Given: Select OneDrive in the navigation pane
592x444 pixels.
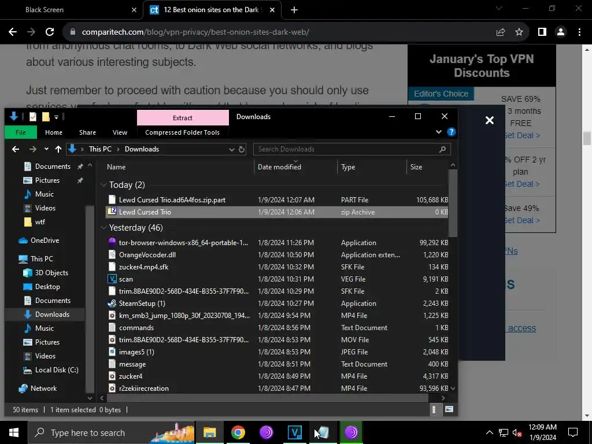Looking at the screenshot, I should [x=45, y=240].
